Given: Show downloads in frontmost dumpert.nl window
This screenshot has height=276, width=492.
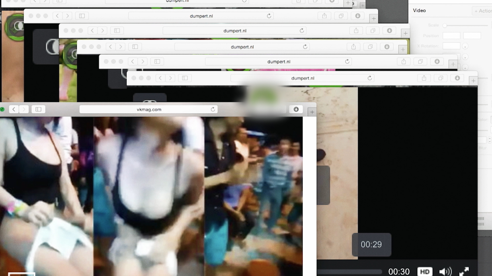Looking at the screenshot, I should click(457, 78).
